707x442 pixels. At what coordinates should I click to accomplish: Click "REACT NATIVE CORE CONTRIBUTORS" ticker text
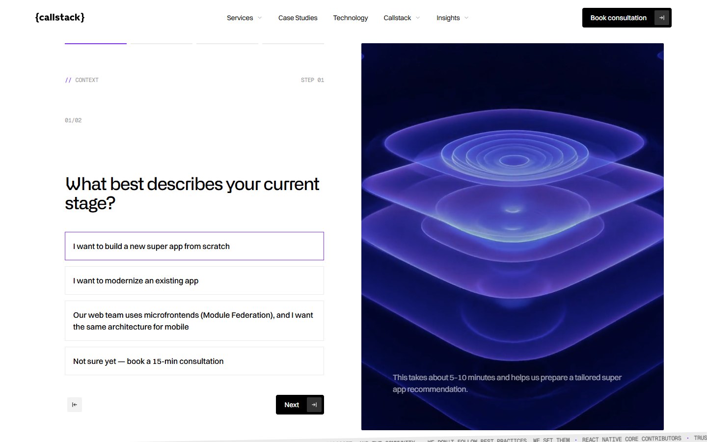(632, 439)
